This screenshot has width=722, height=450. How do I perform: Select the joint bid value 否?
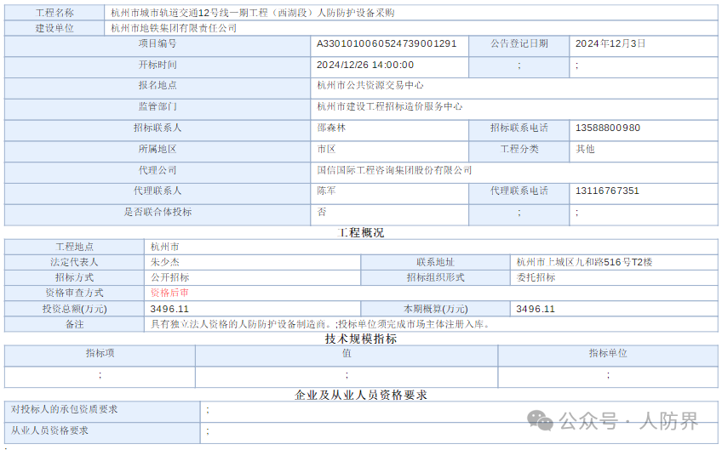click(322, 212)
